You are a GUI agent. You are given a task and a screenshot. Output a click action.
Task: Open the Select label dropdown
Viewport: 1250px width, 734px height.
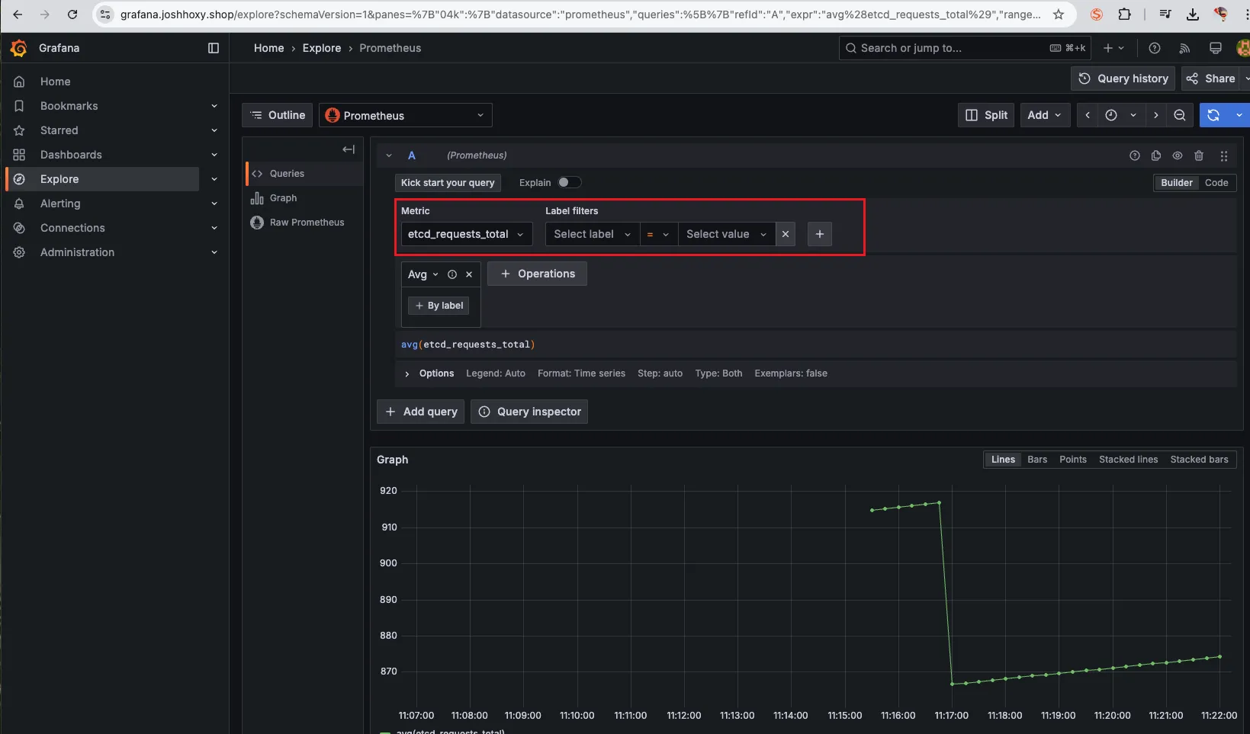[x=593, y=234]
